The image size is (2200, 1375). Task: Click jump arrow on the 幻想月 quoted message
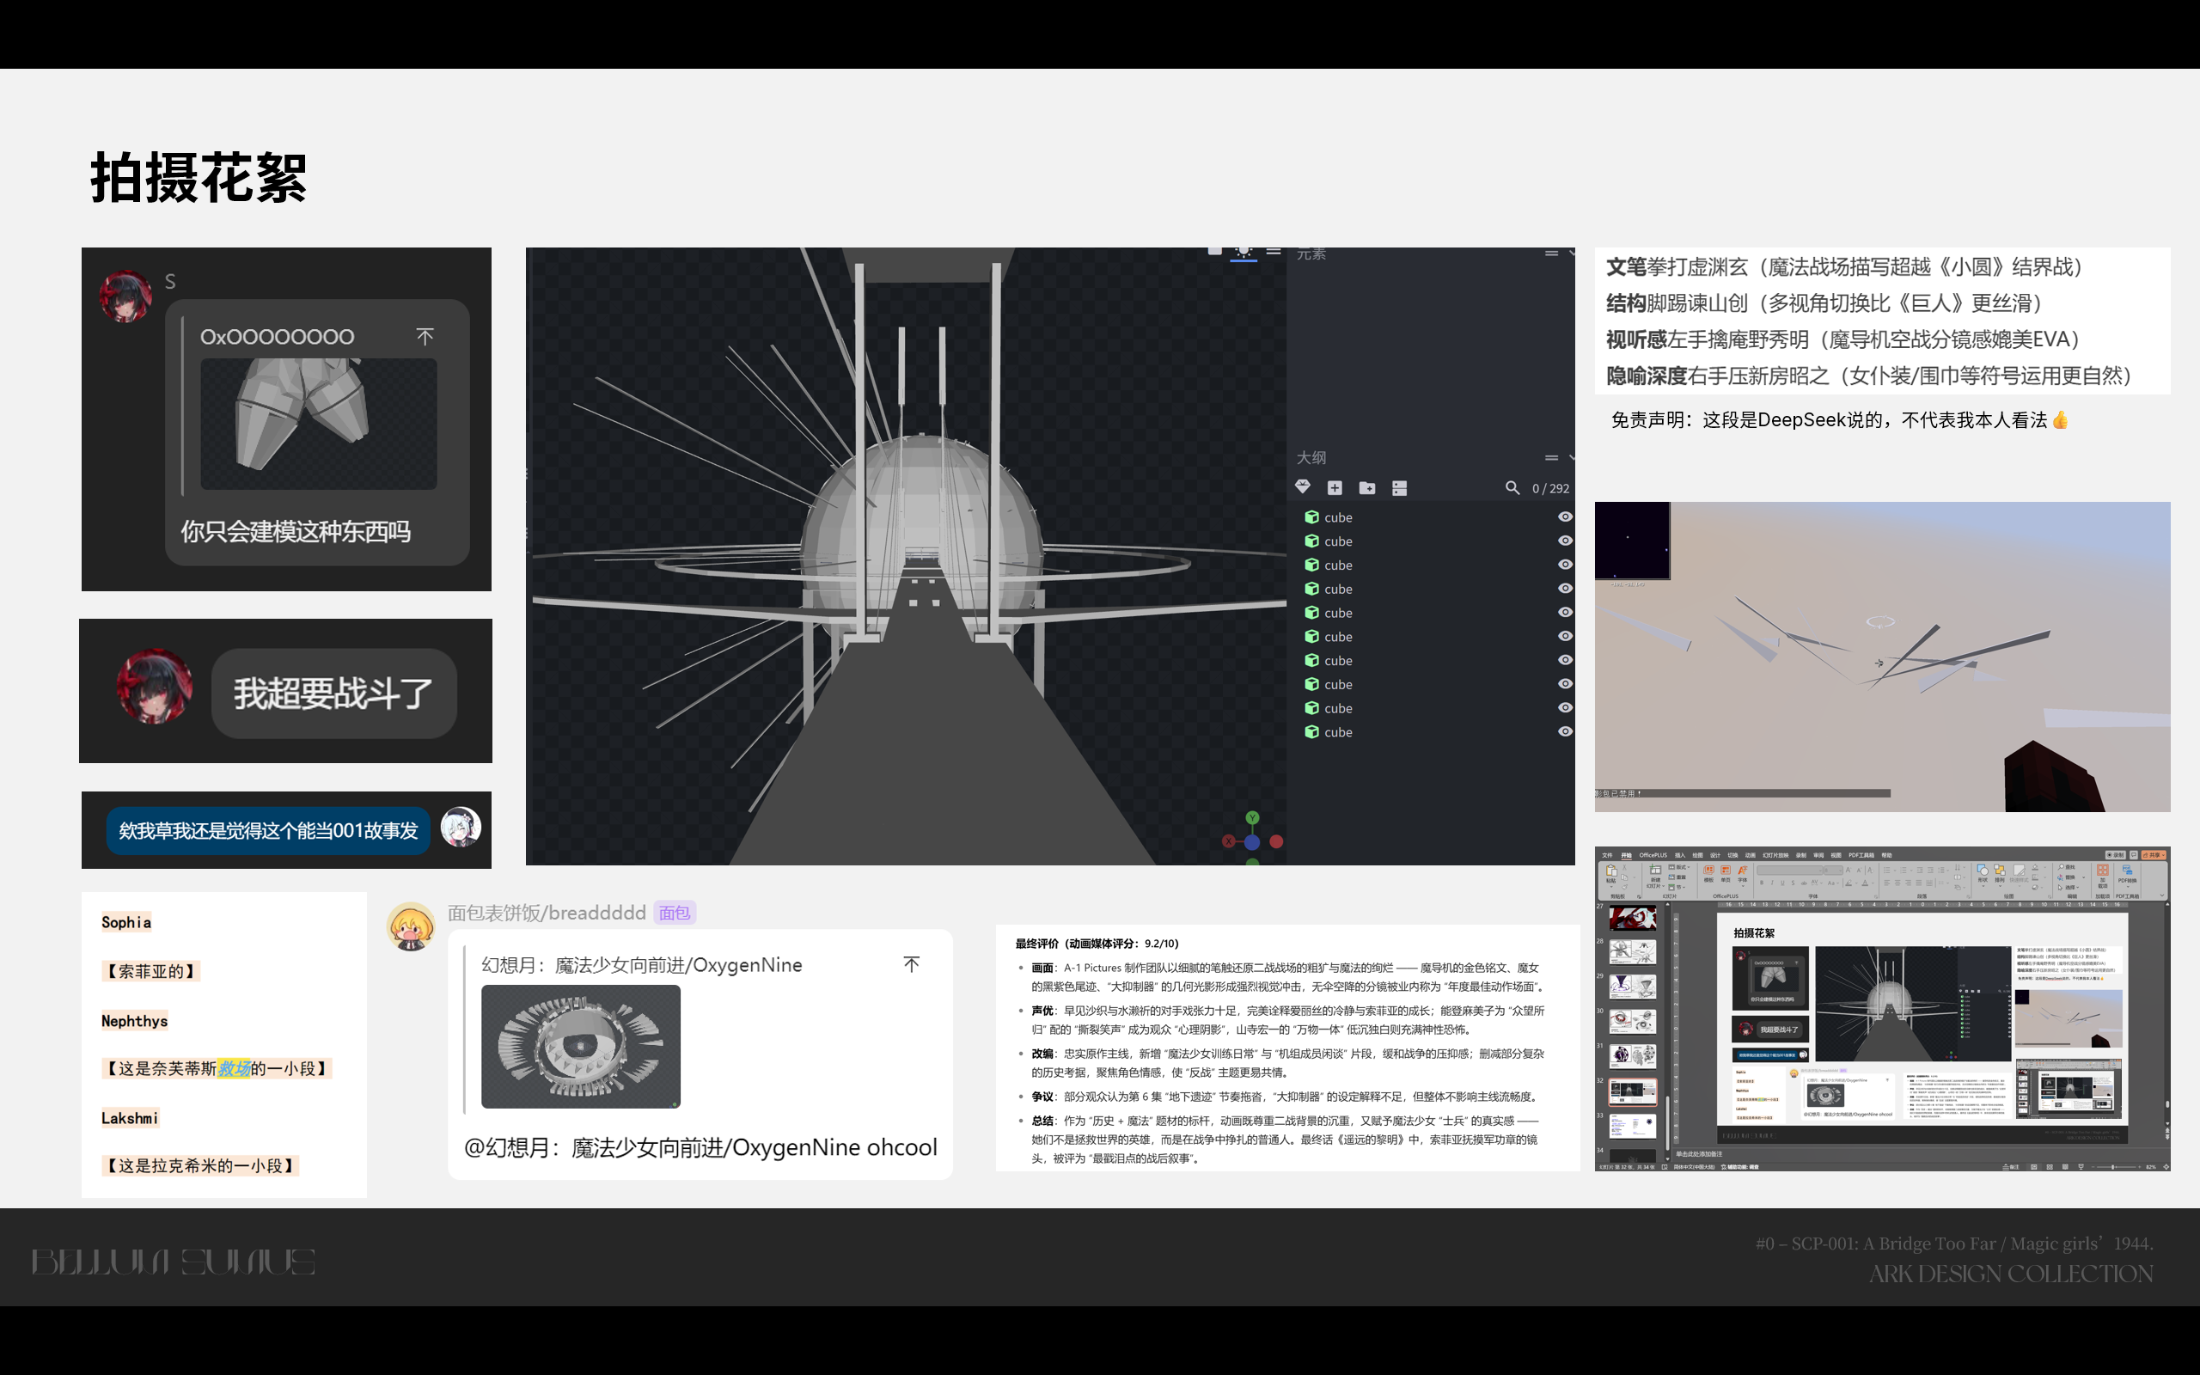pyautogui.click(x=911, y=964)
